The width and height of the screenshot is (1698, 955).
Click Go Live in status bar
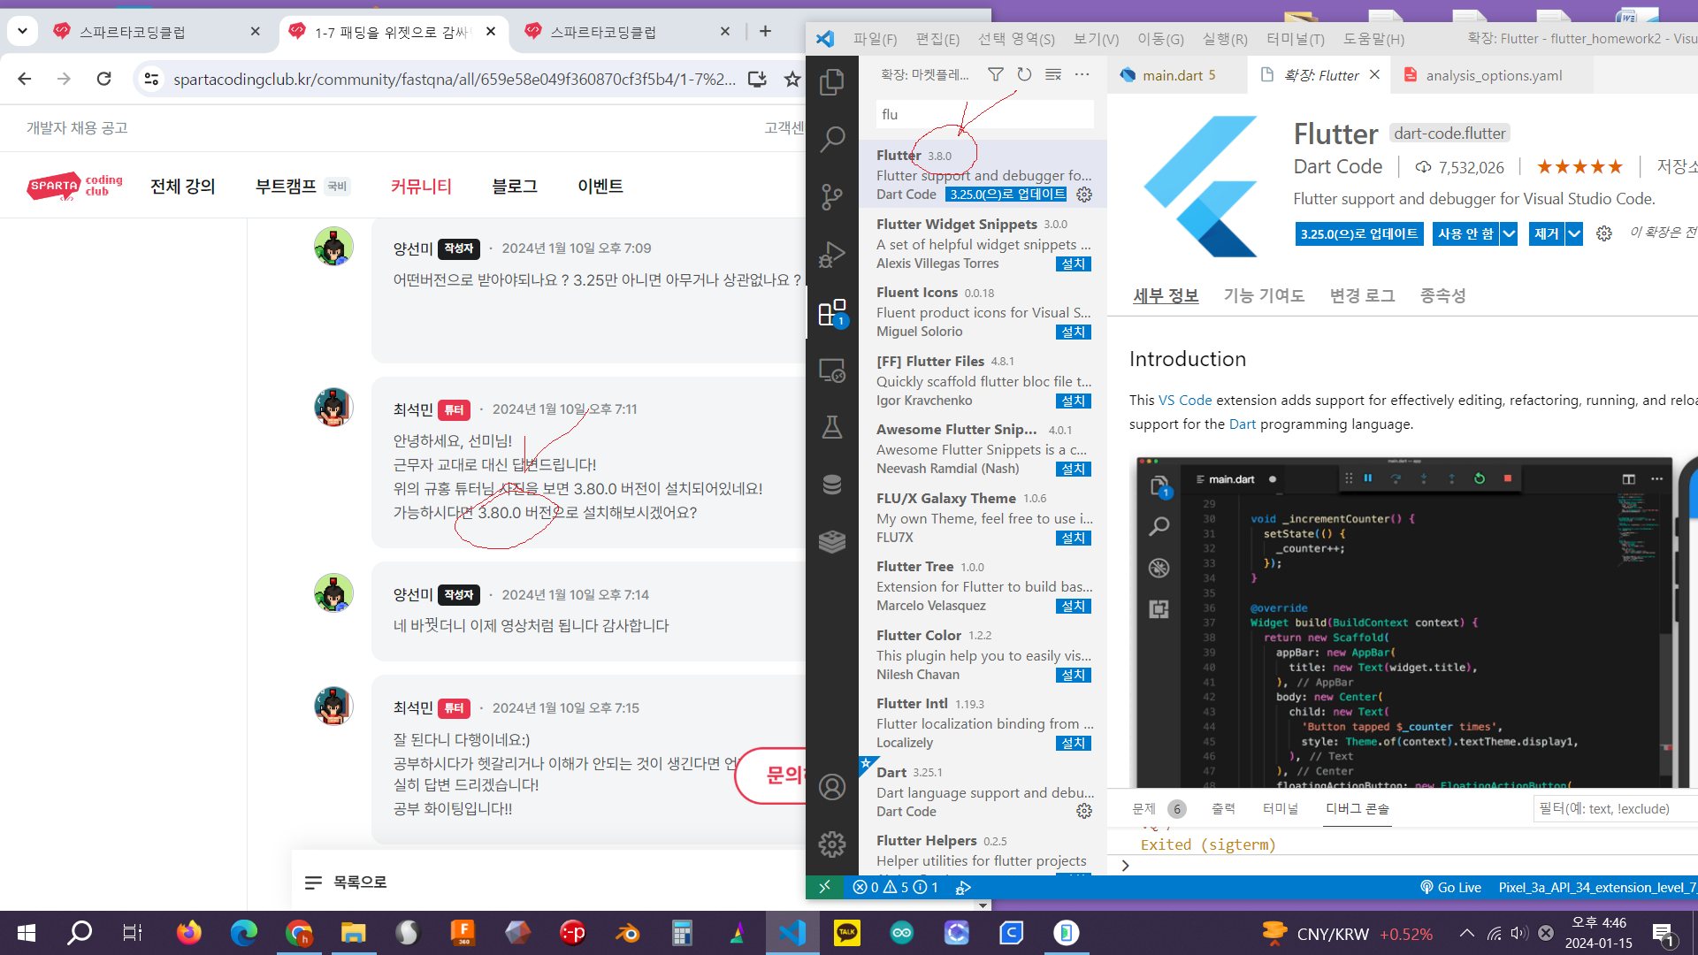click(x=1450, y=887)
